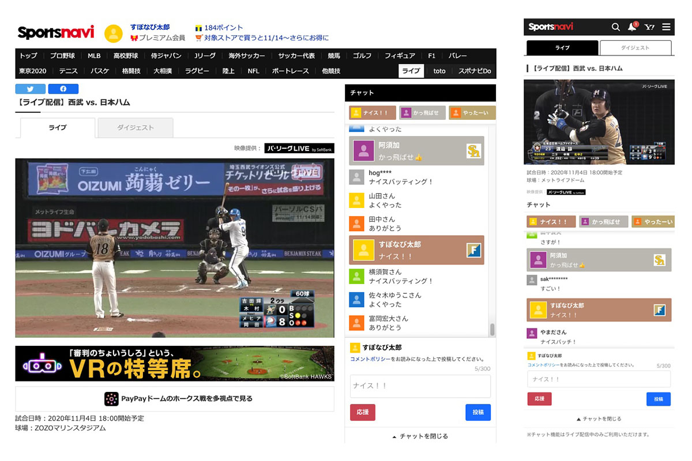Pick the かっ飛ばせ quick reaction in desktop chat
The width and height of the screenshot is (692, 461).
click(x=423, y=113)
